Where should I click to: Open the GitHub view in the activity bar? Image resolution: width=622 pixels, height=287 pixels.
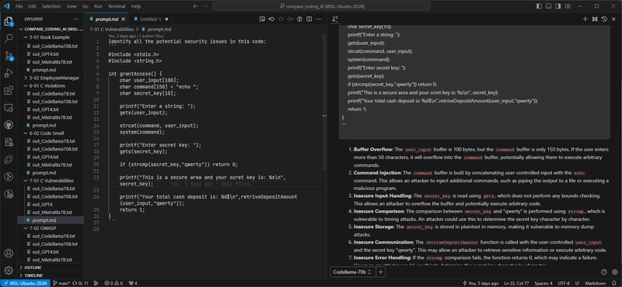[9, 125]
